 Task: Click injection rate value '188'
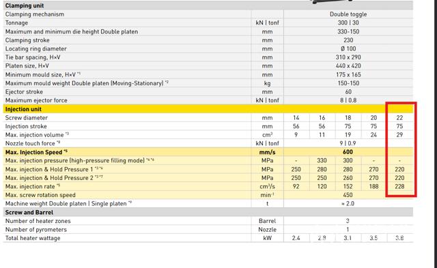(373, 186)
